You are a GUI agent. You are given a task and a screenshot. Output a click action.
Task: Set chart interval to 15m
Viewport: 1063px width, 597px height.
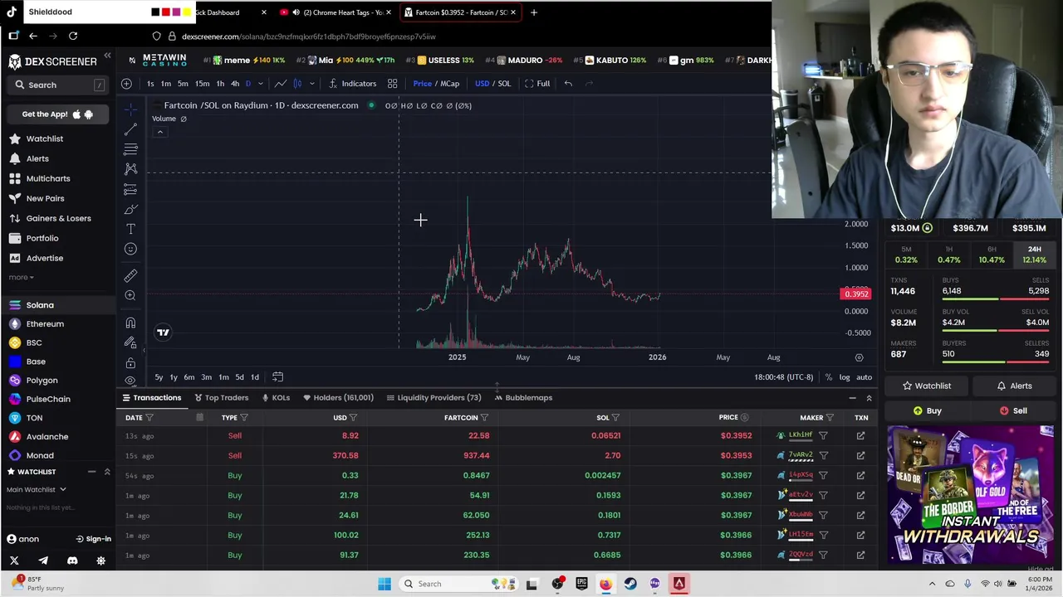(x=202, y=83)
